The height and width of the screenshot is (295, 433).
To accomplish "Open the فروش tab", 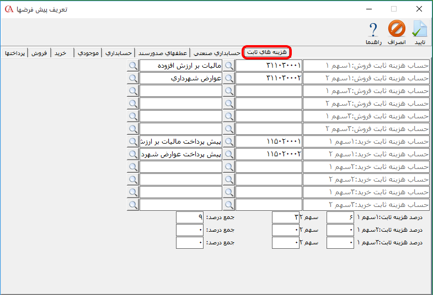I will 39,53.
